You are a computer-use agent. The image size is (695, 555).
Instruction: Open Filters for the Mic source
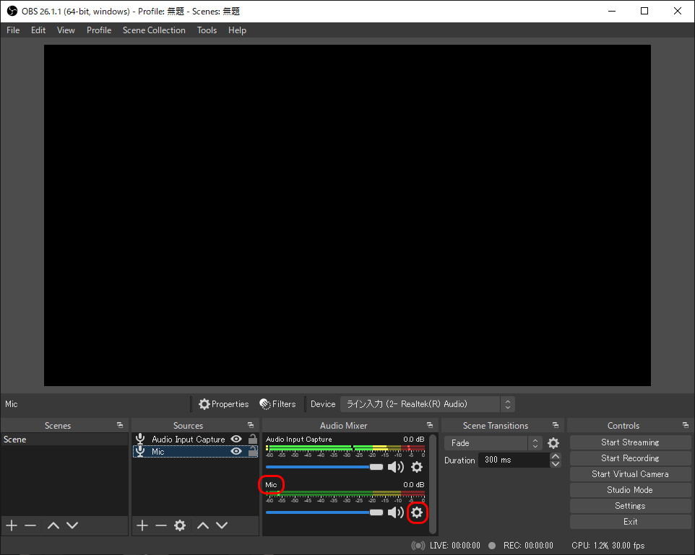coord(278,404)
